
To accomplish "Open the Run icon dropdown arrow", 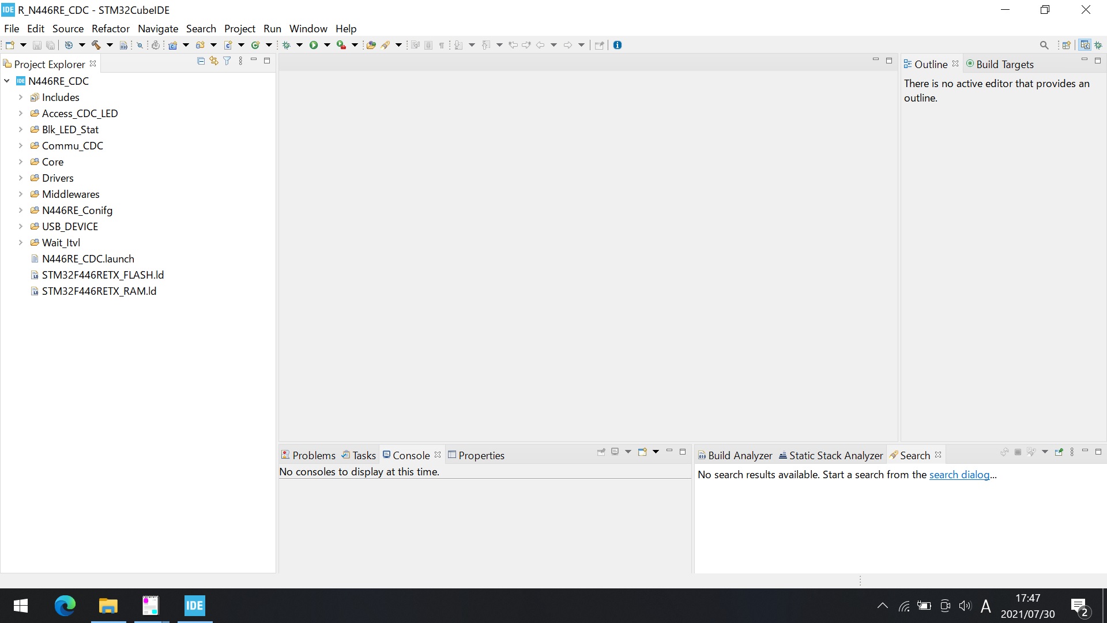I will coord(327,45).
